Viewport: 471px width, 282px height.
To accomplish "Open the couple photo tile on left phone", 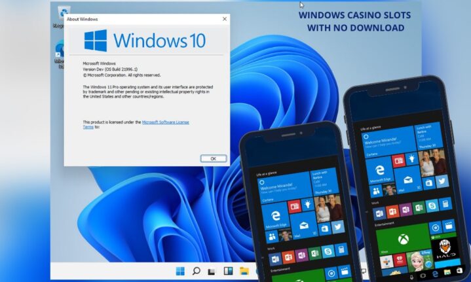I will coord(329,209).
